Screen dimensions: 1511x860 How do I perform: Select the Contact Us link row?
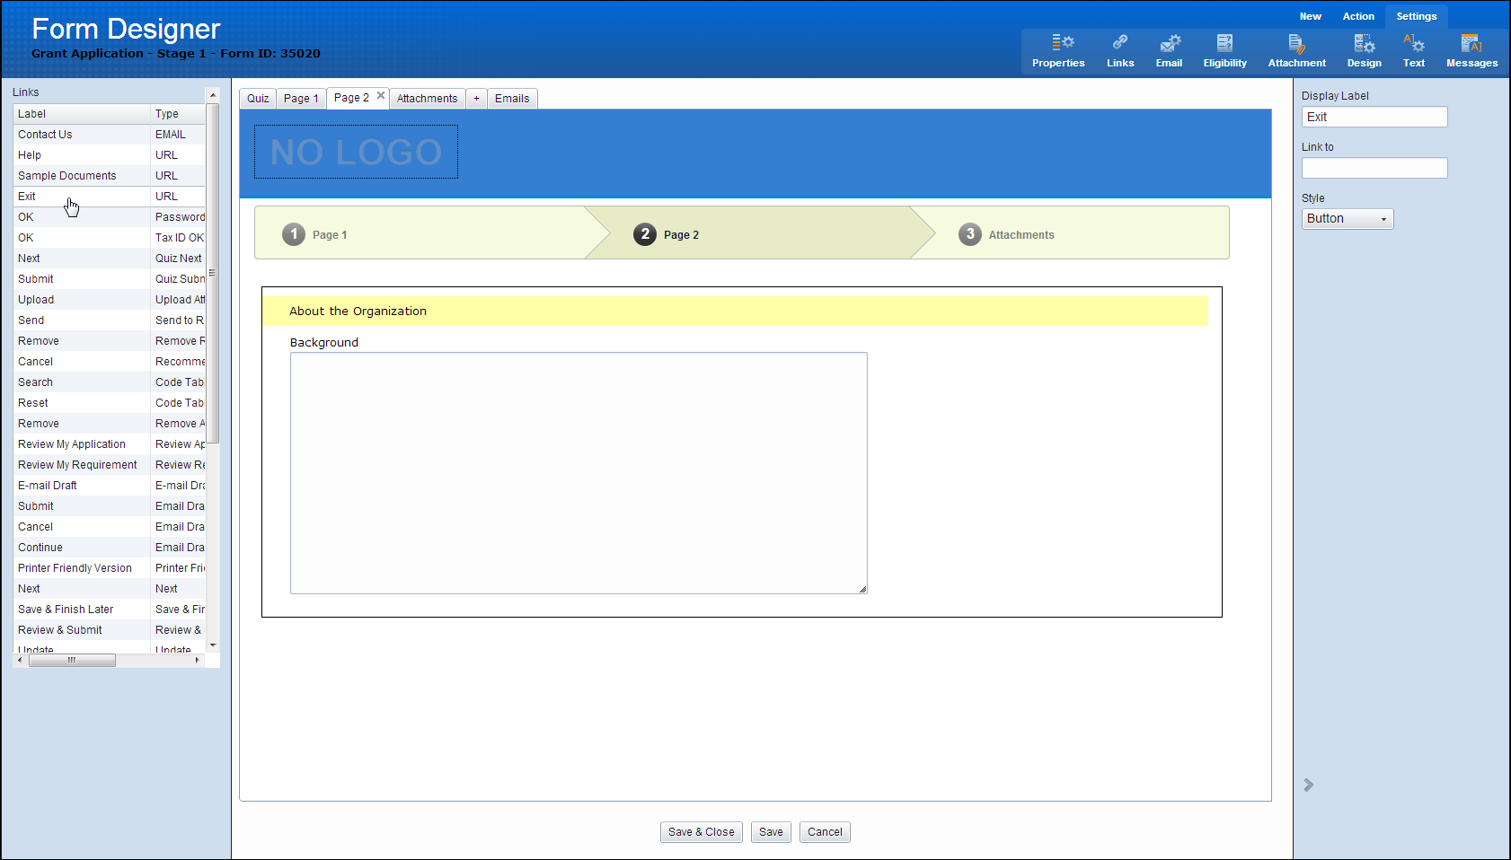(81, 135)
